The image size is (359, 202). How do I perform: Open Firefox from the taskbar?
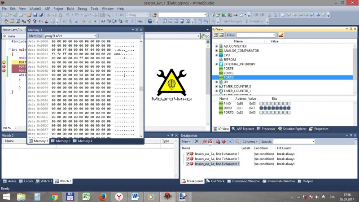(103, 197)
